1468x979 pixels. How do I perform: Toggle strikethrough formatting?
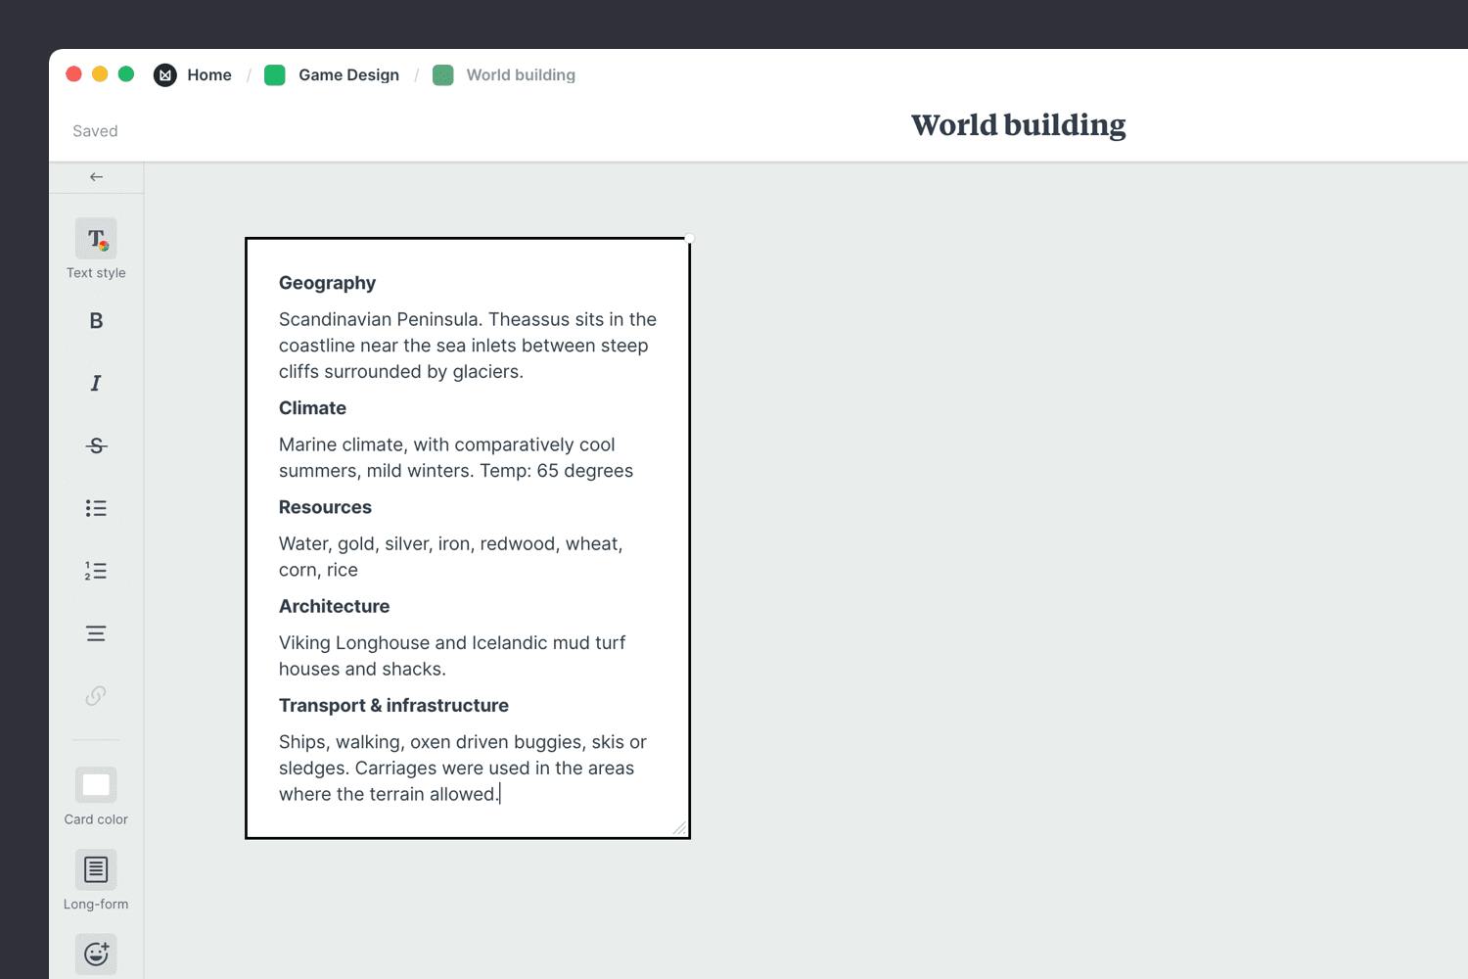[x=95, y=445]
